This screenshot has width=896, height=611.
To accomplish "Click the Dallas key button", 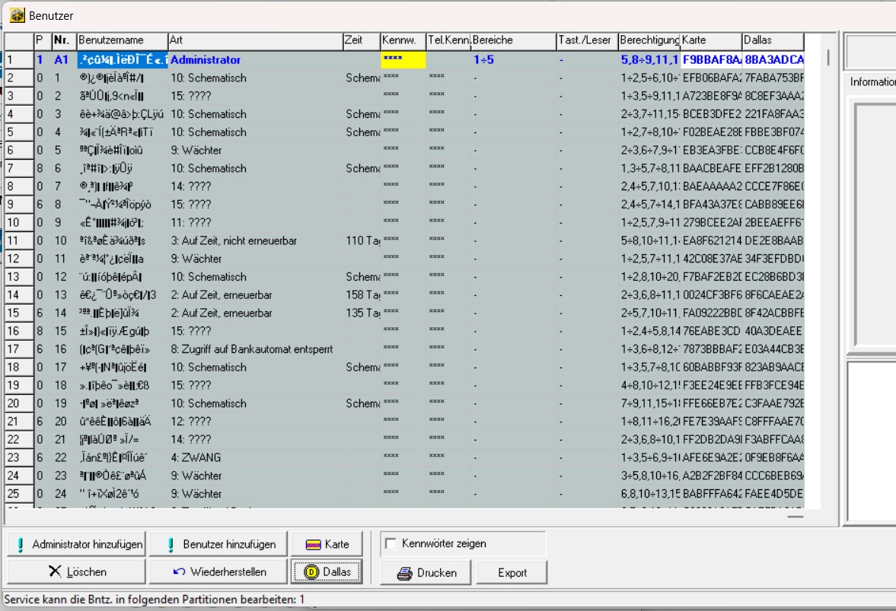I will [x=327, y=571].
